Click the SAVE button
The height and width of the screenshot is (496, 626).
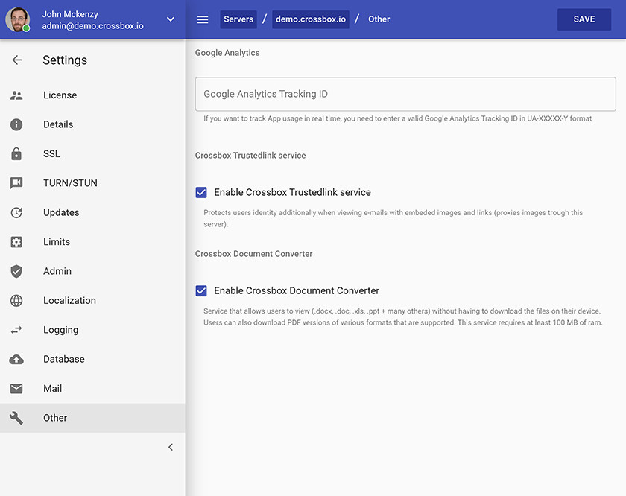[584, 19]
